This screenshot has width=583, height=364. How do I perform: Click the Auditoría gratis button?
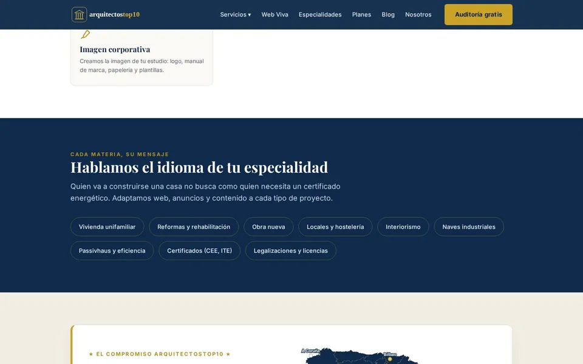tap(478, 15)
